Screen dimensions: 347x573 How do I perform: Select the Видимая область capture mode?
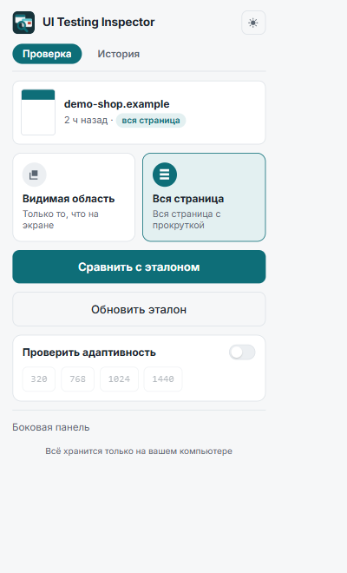(x=74, y=197)
